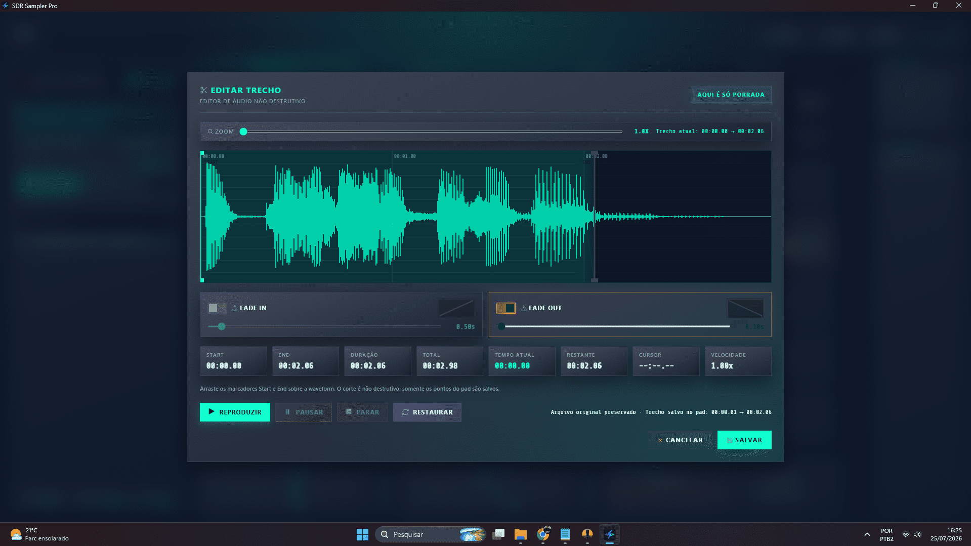Click the X icon in Cancelar button

coord(660,441)
